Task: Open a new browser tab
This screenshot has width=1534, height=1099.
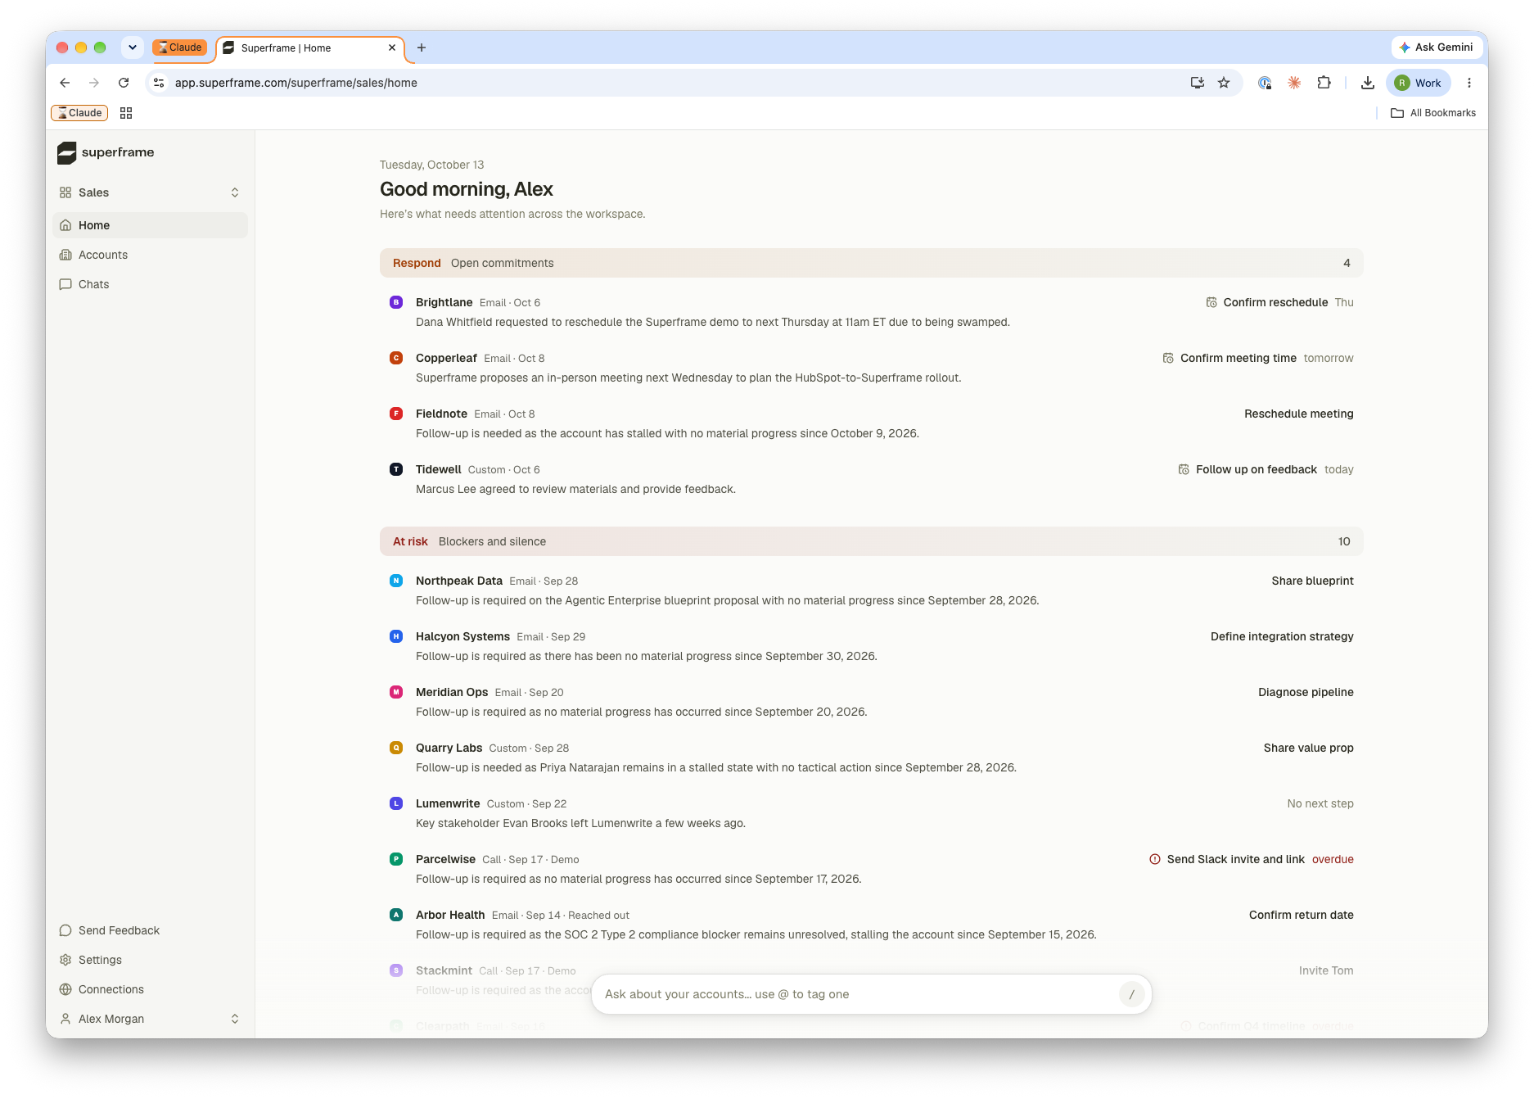Action: tap(422, 47)
